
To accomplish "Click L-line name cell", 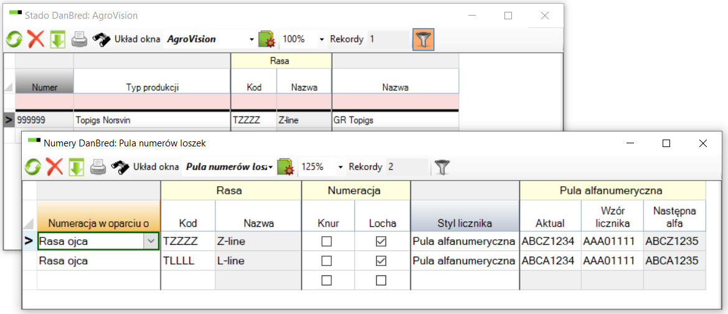I will click(258, 261).
